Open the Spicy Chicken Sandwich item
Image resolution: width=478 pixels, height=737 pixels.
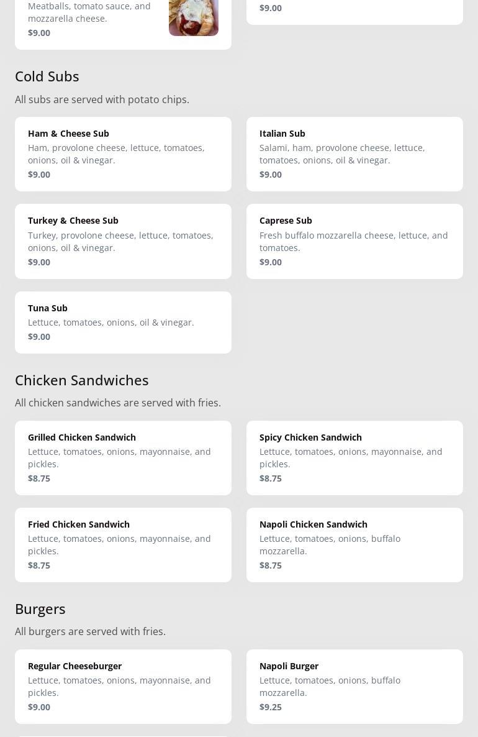[354, 457]
